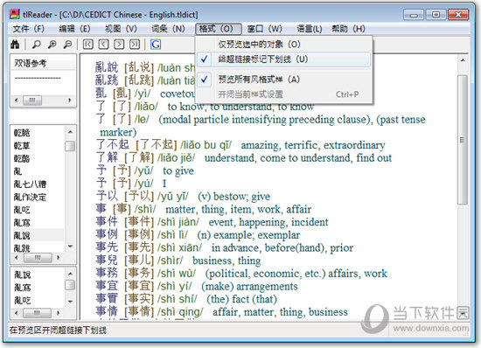
Task: Select 亂跳 at the bottom of the word list
Action: 22,248
